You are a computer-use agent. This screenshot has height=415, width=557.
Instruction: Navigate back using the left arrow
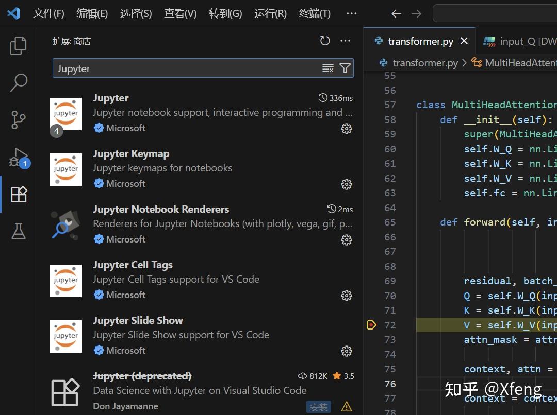(396, 14)
